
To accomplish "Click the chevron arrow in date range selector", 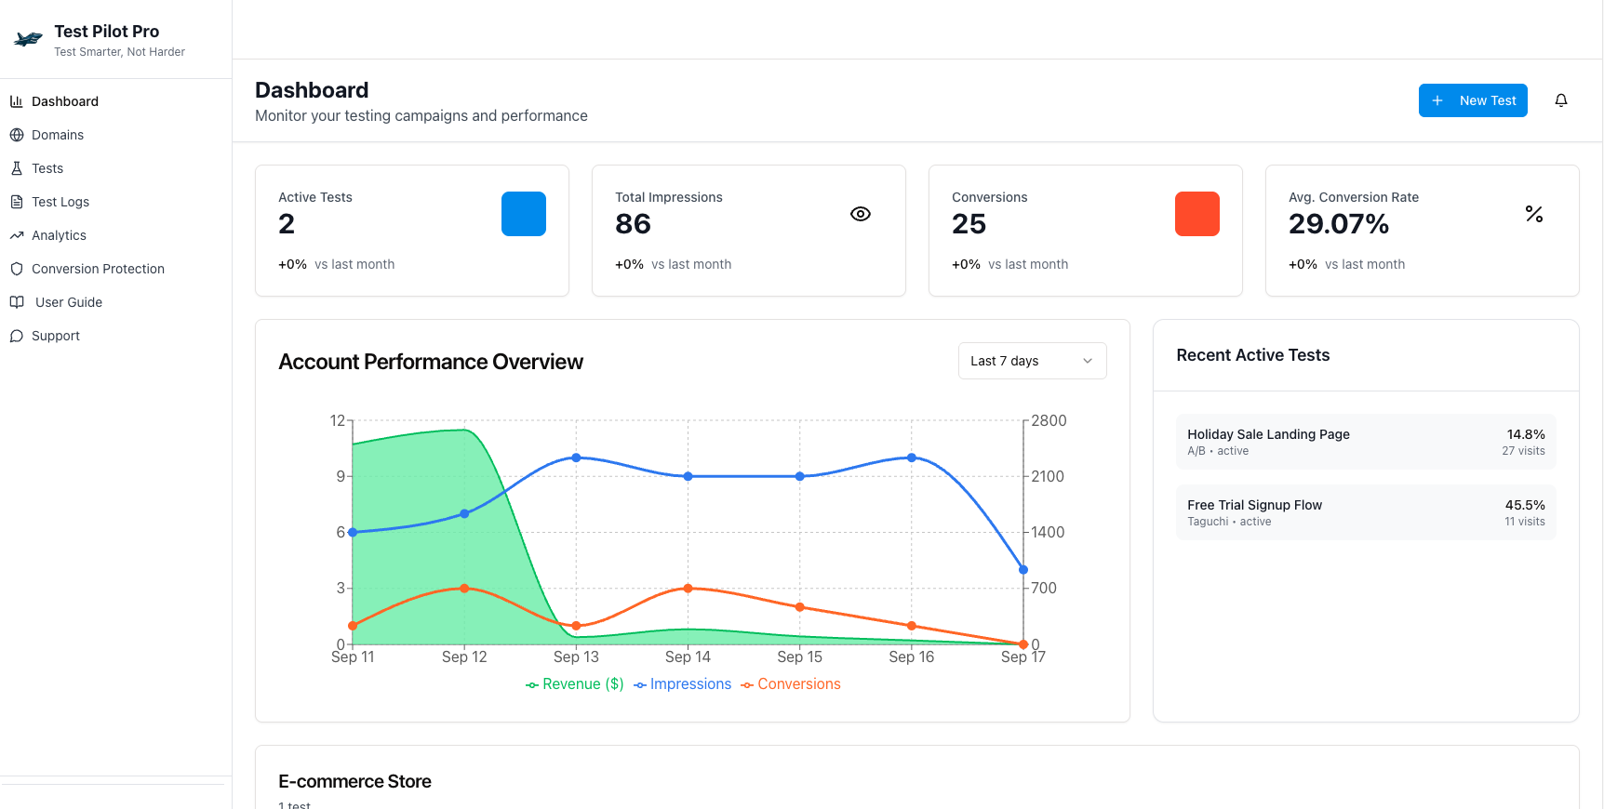I will 1088,361.
